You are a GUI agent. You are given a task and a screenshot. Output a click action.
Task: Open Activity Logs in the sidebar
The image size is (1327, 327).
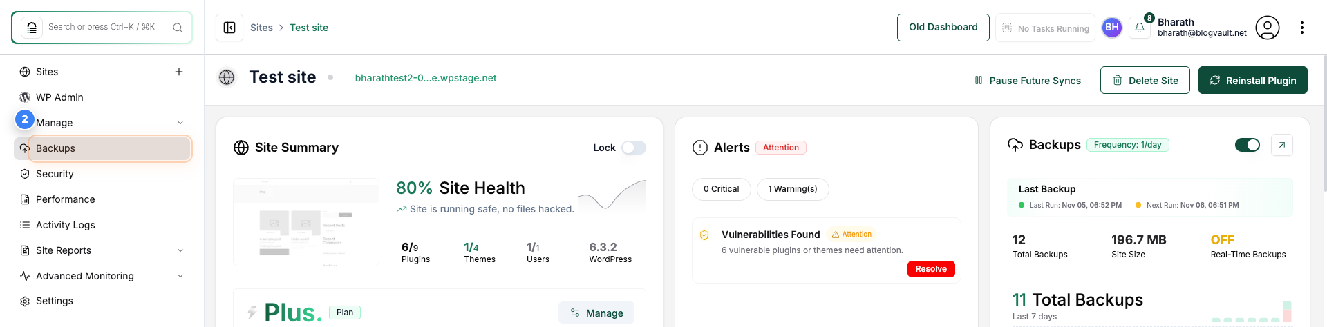[x=66, y=225]
